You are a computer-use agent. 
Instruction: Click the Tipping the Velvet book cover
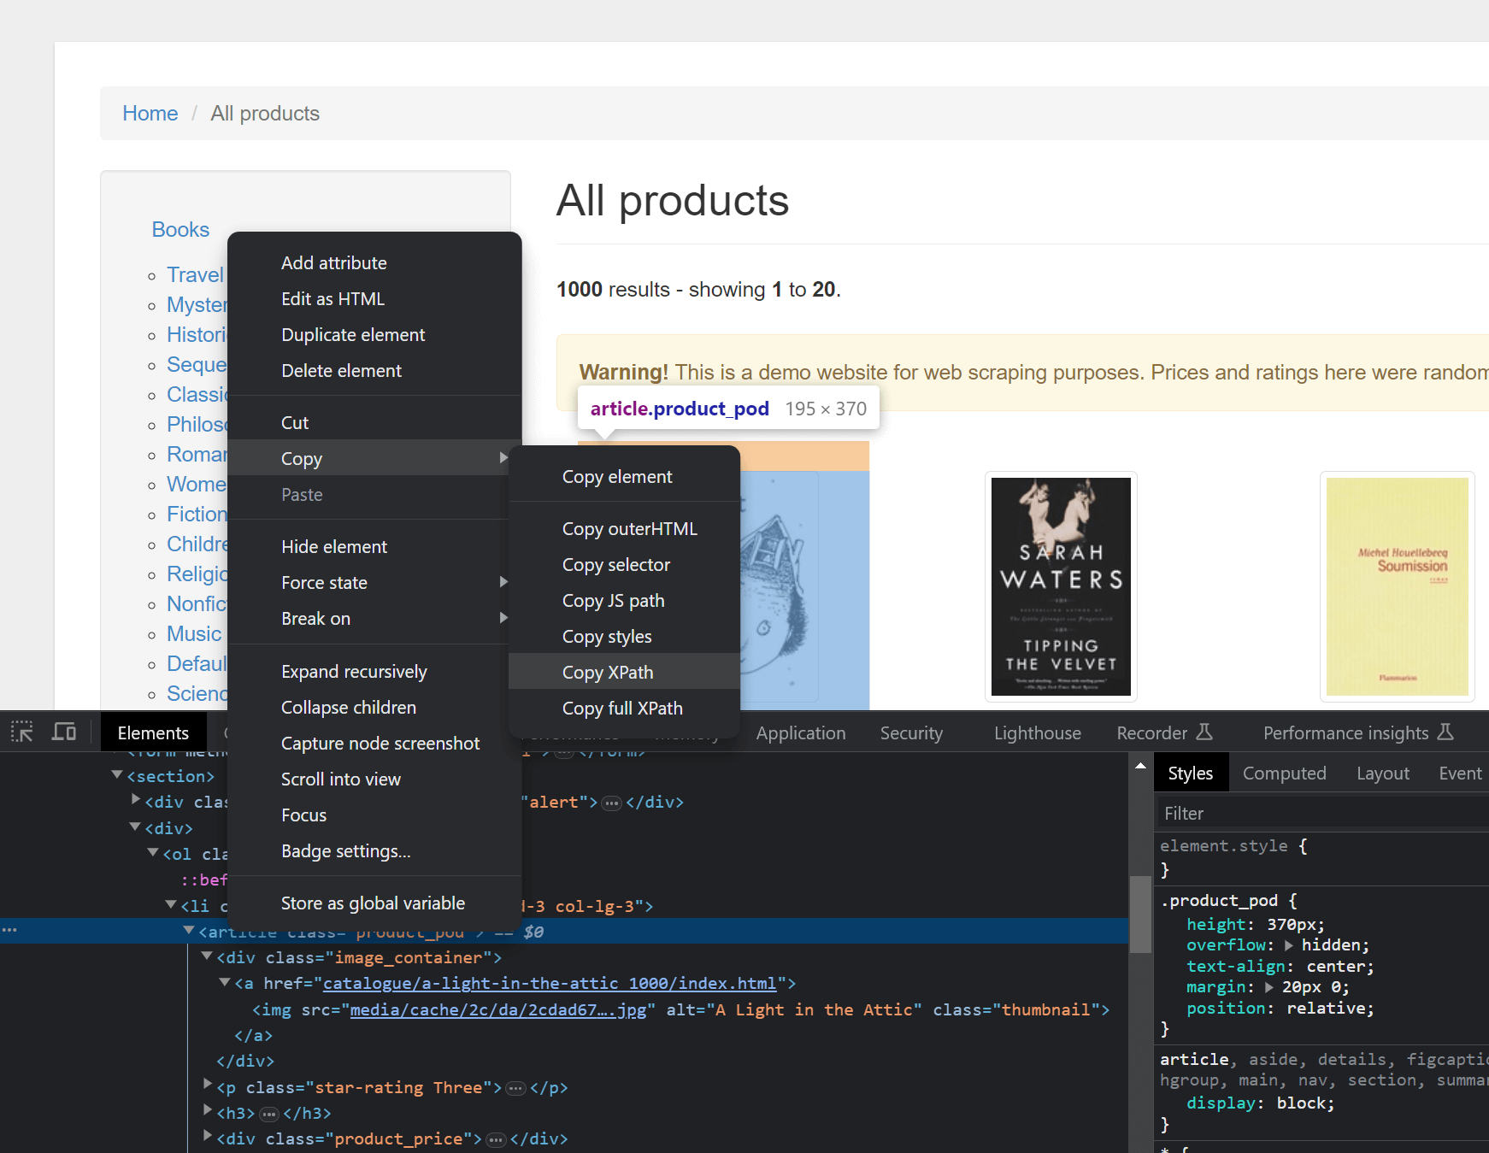coord(1060,587)
